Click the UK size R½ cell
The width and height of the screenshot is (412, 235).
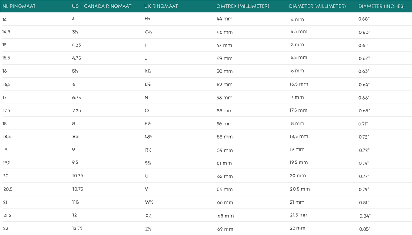tap(148, 150)
